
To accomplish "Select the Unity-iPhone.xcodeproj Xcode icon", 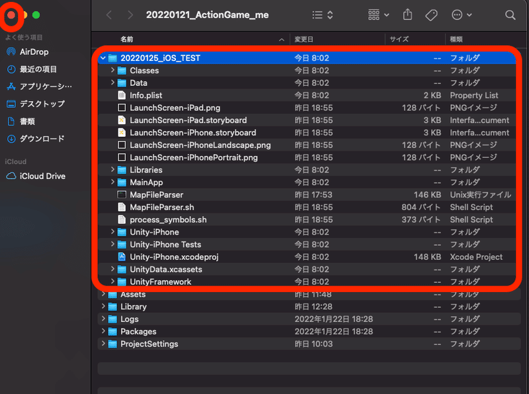I will [x=122, y=256].
